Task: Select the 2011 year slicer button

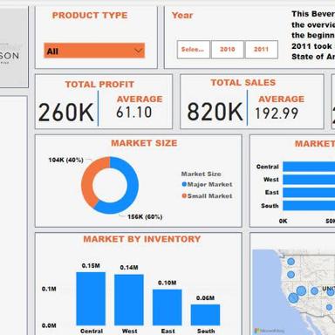Action: click(x=261, y=50)
